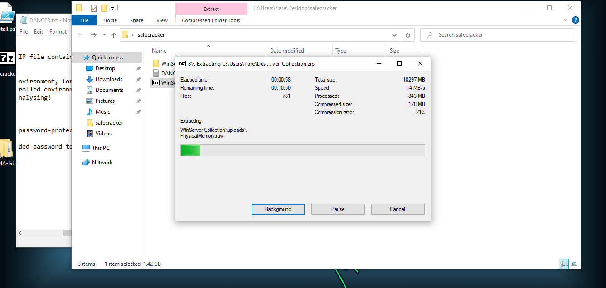Image resolution: width=606 pixels, height=288 pixels.
Task: Go forward with the Explorer forward arrow
Action: point(94,35)
